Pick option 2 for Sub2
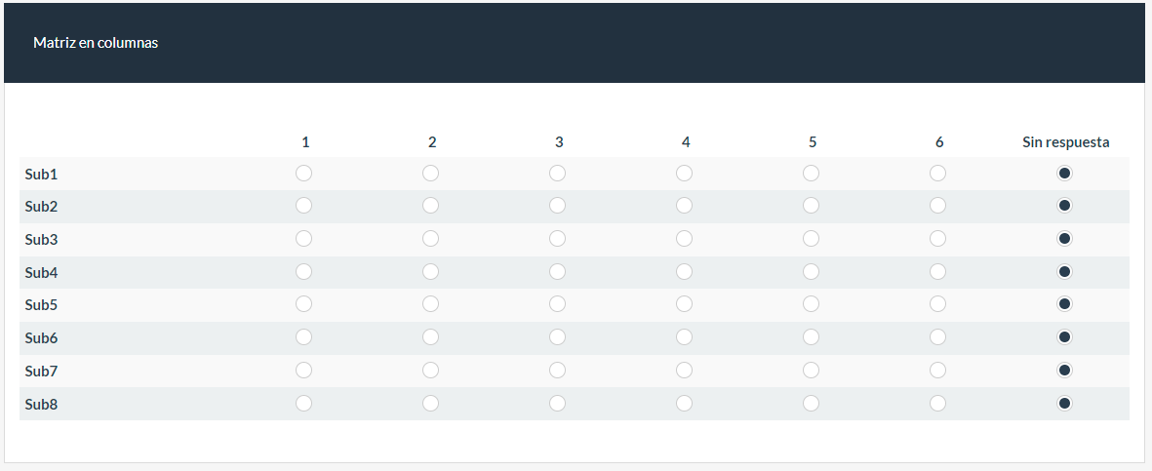 pos(431,206)
